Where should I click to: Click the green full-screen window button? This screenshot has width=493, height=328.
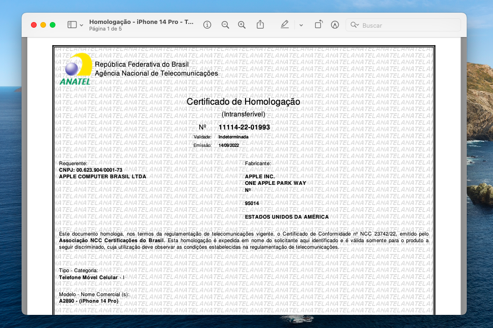[x=53, y=25]
